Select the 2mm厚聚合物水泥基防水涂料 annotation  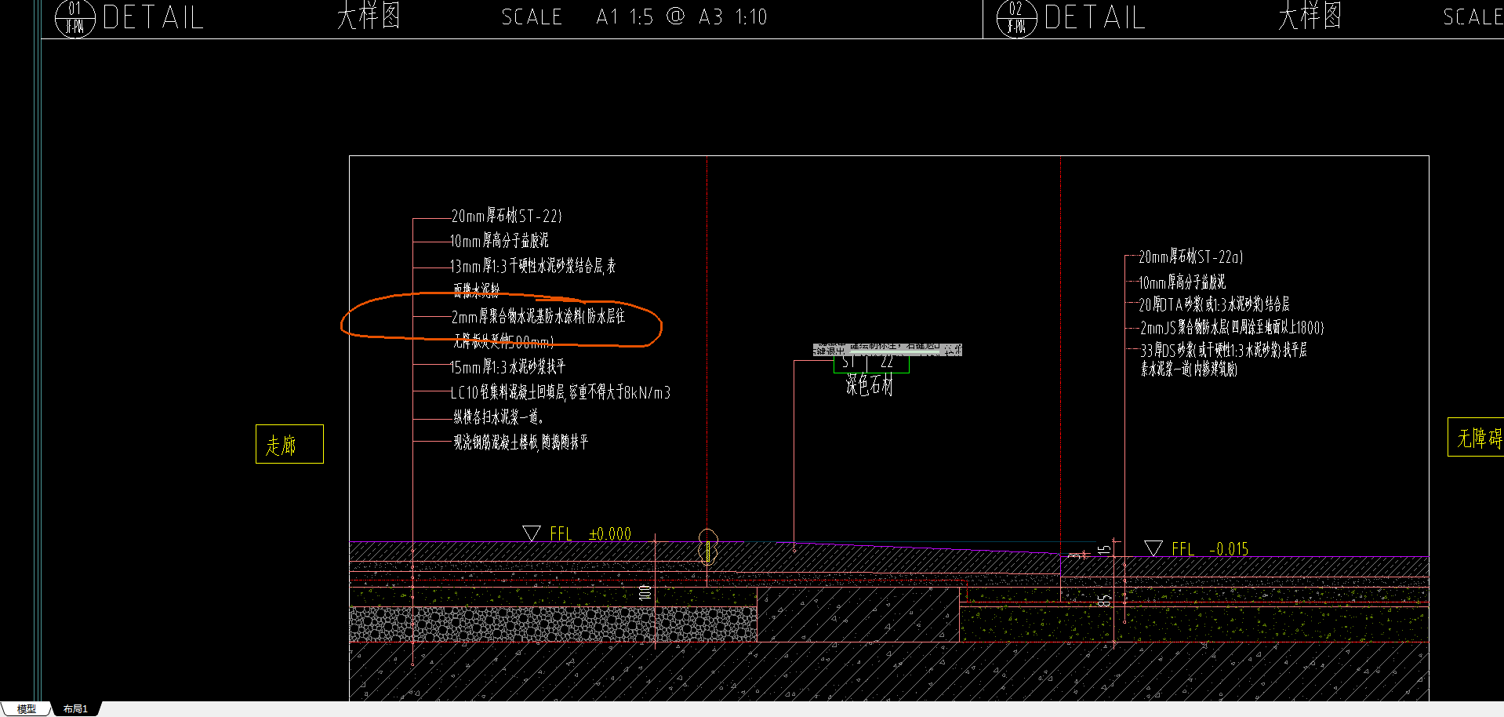[x=538, y=316]
